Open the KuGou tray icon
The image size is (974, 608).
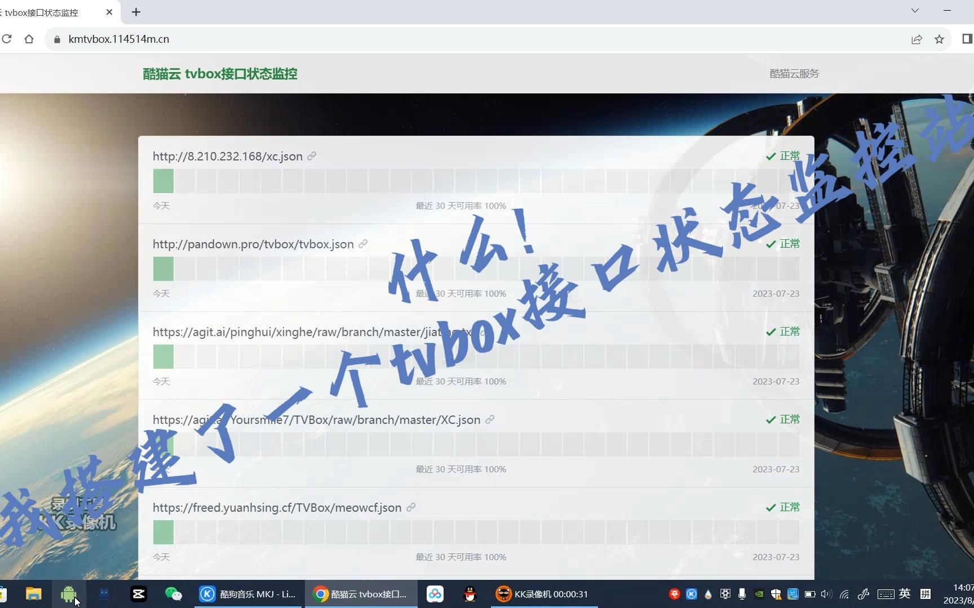click(x=692, y=594)
